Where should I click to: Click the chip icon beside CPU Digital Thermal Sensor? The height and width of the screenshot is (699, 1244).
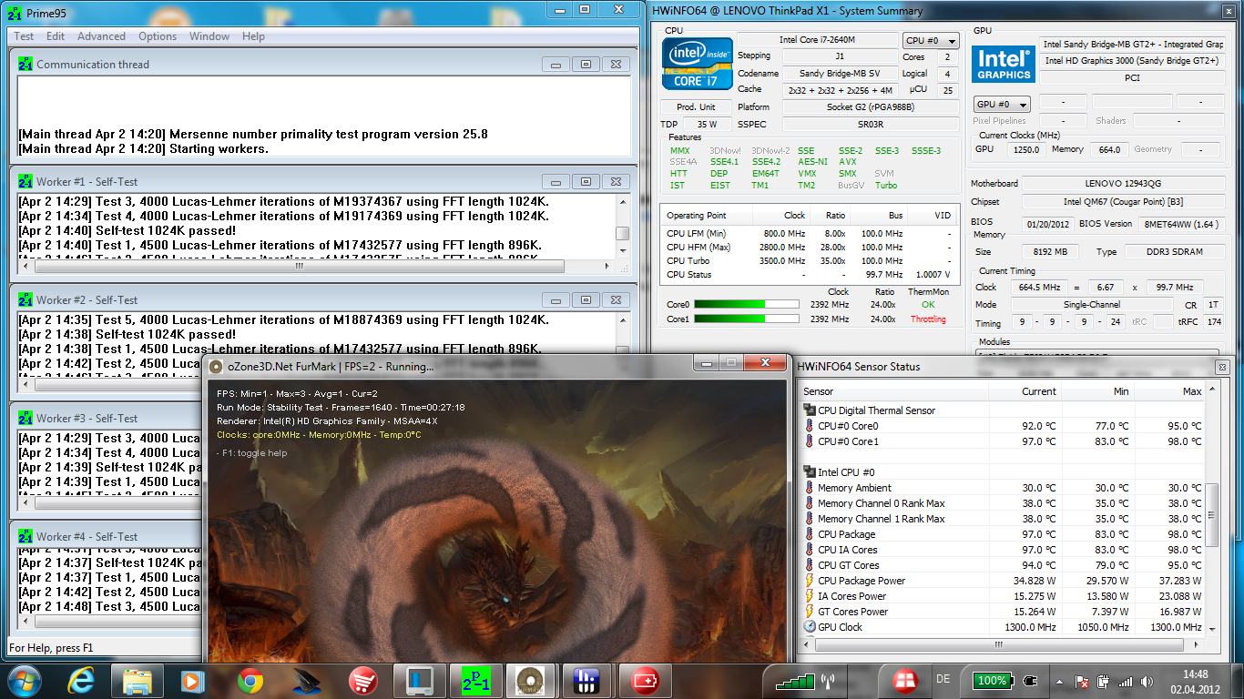pyautogui.click(x=809, y=410)
